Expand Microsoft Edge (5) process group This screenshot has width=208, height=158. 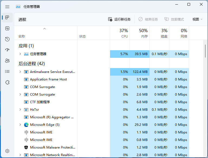[x=20, y=125]
